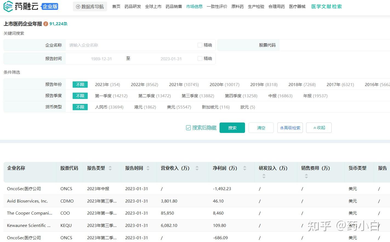Click the 企业名称 input field
390x242 pixels.
coord(123,45)
